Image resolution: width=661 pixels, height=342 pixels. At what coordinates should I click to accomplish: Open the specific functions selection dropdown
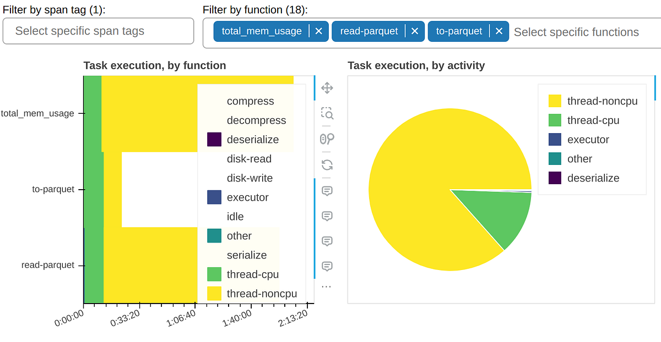[x=576, y=32]
